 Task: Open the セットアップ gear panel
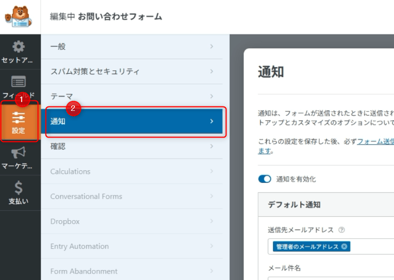pyautogui.click(x=18, y=52)
